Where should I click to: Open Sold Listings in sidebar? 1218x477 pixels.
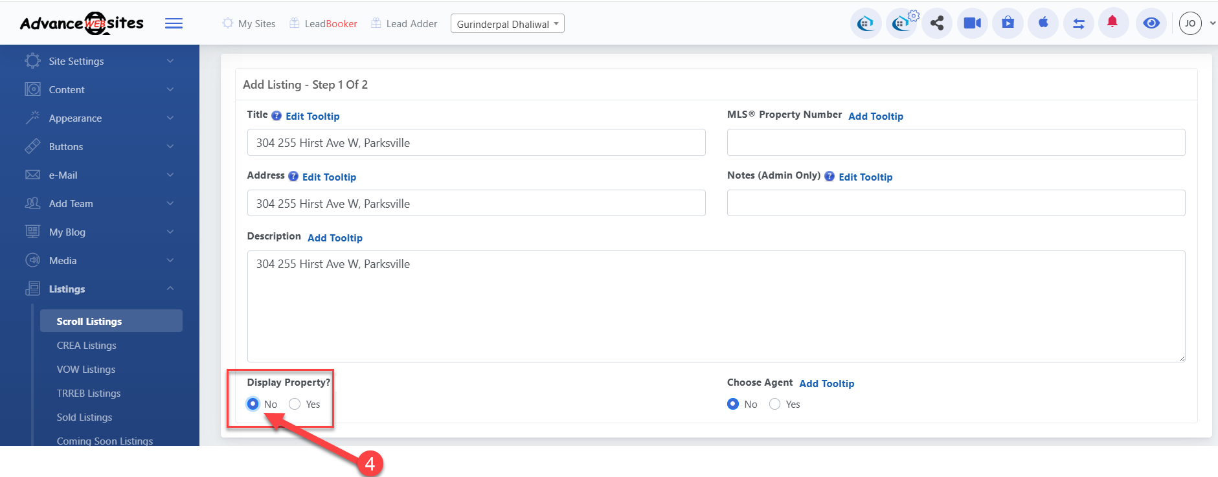pos(84,417)
